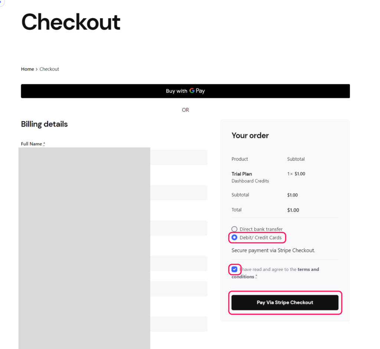Click the Checkout breadcrumb item

point(49,69)
